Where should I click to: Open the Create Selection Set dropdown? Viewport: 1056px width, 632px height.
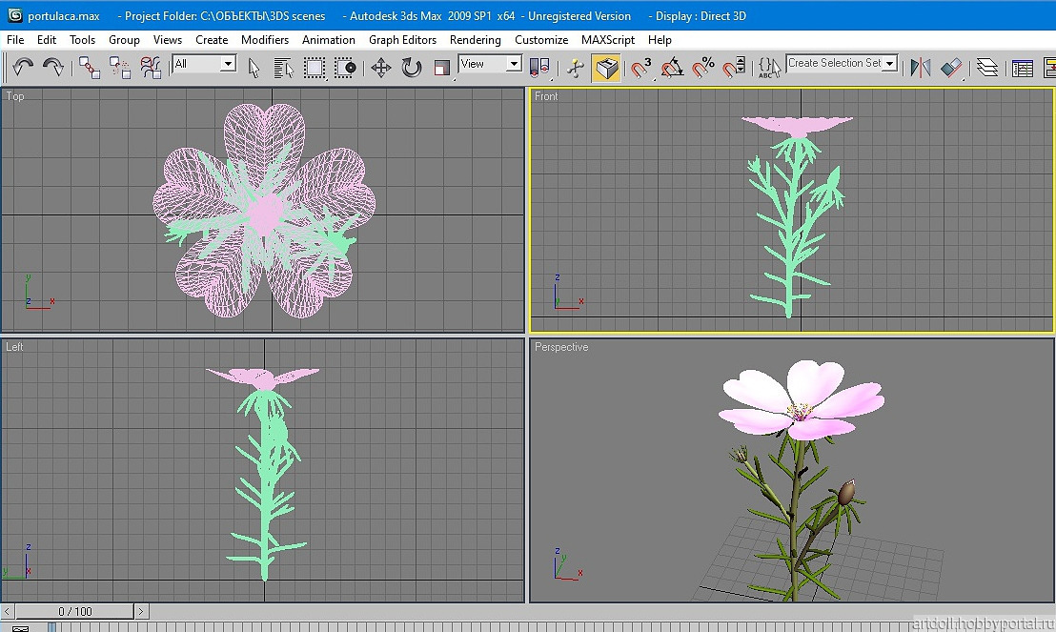click(843, 63)
